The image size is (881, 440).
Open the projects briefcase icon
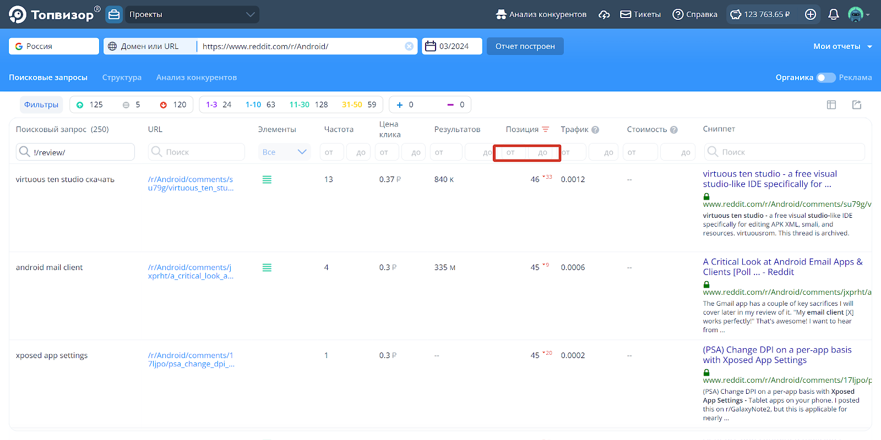click(114, 14)
